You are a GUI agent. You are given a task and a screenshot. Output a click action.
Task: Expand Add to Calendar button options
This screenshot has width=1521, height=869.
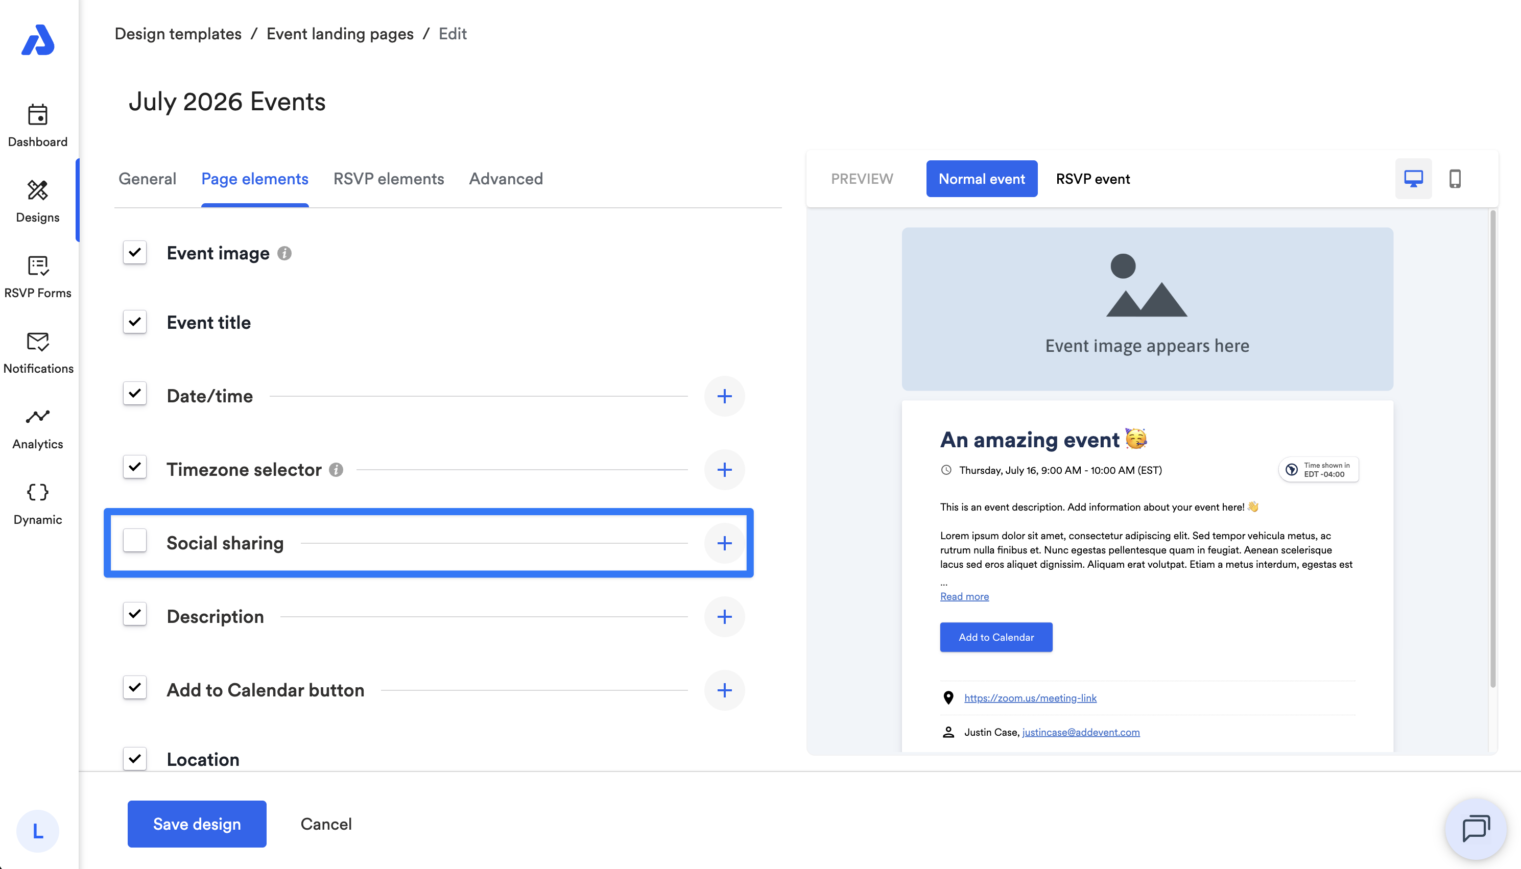pyautogui.click(x=724, y=690)
